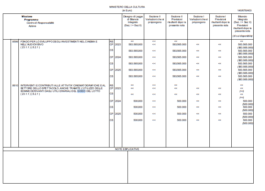The height and width of the screenshot is (191, 265).
Task: Click the left empty explanatory notes box
Action: 65,167
